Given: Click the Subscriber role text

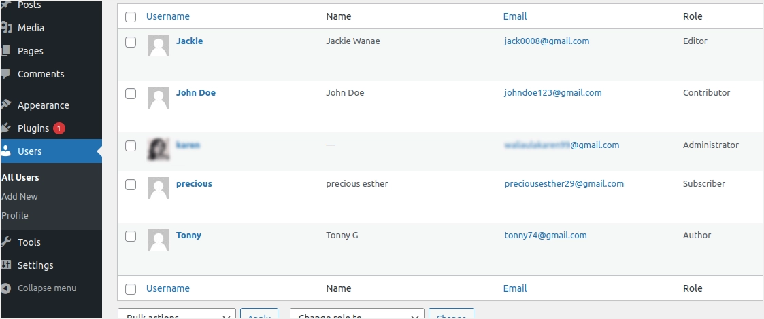Looking at the screenshot, I should pyautogui.click(x=704, y=183).
